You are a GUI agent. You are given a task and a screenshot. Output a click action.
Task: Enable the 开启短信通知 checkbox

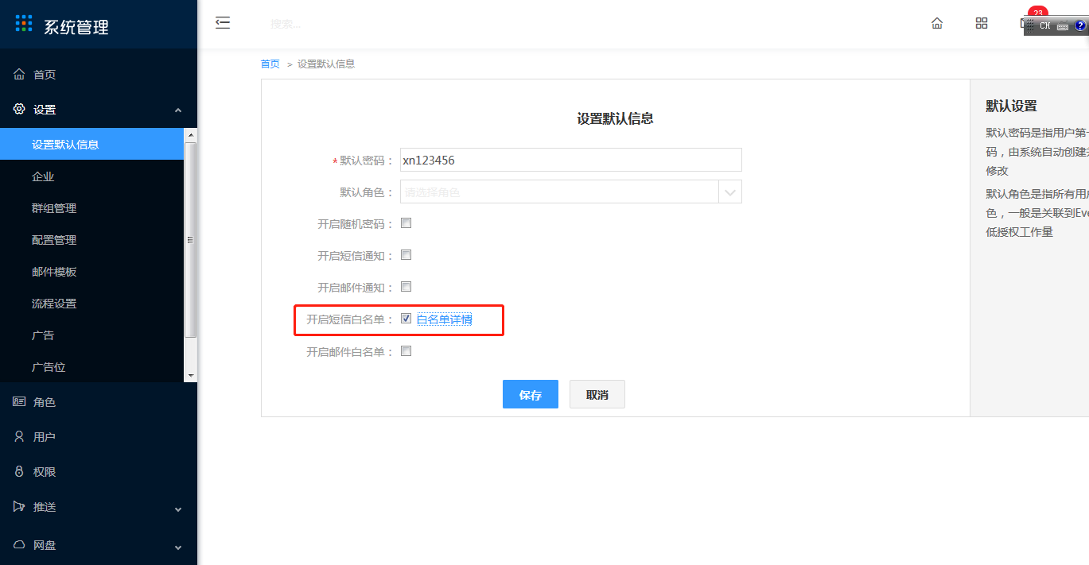click(406, 255)
